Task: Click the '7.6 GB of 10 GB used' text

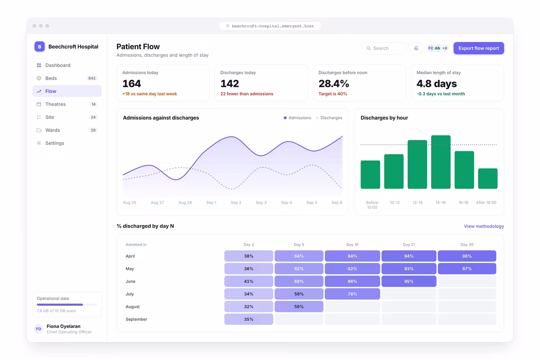Action: [56, 311]
